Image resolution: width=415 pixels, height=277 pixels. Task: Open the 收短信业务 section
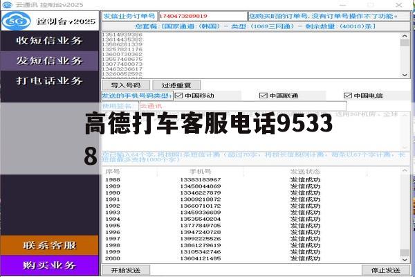(x=50, y=41)
